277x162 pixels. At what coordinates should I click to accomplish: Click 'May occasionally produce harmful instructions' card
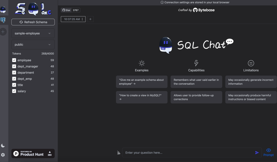tap(251, 97)
